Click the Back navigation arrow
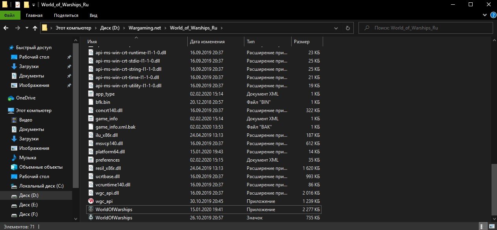497x230 pixels. pyautogui.click(x=6, y=28)
